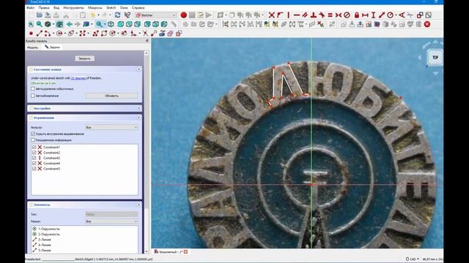Click the Update button
469x263 pixels.
tap(111, 96)
